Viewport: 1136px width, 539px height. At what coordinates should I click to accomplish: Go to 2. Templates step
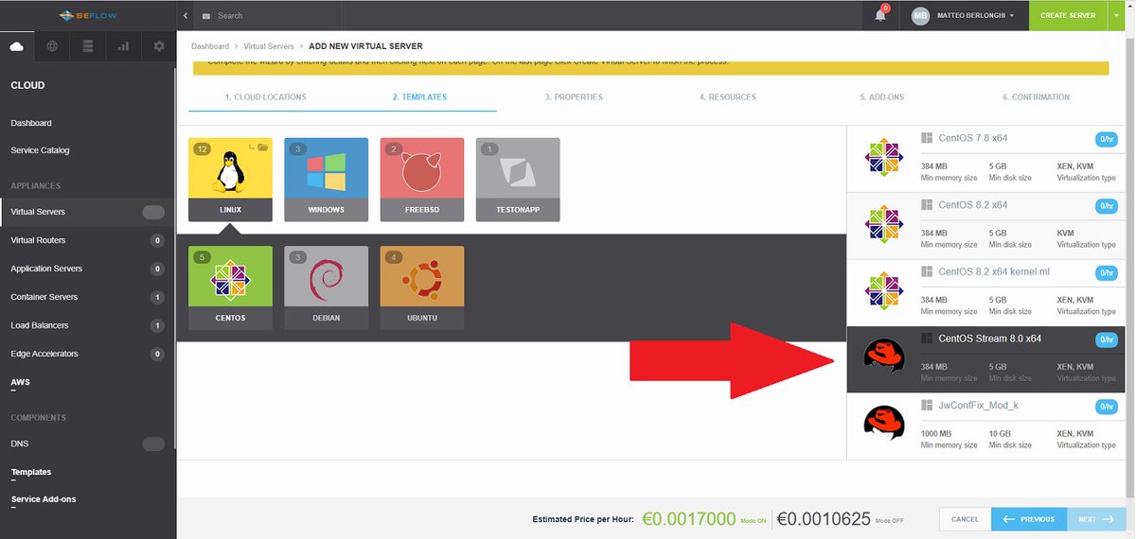coord(419,97)
